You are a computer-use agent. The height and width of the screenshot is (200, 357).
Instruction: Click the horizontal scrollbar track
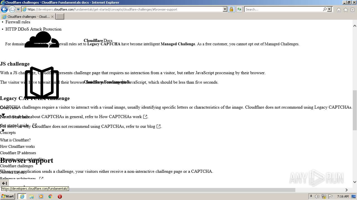[319, 190]
